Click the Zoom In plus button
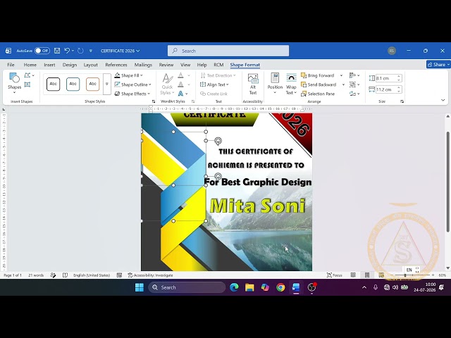This screenshot has height=338, width=451. click(x=433, y=275)
